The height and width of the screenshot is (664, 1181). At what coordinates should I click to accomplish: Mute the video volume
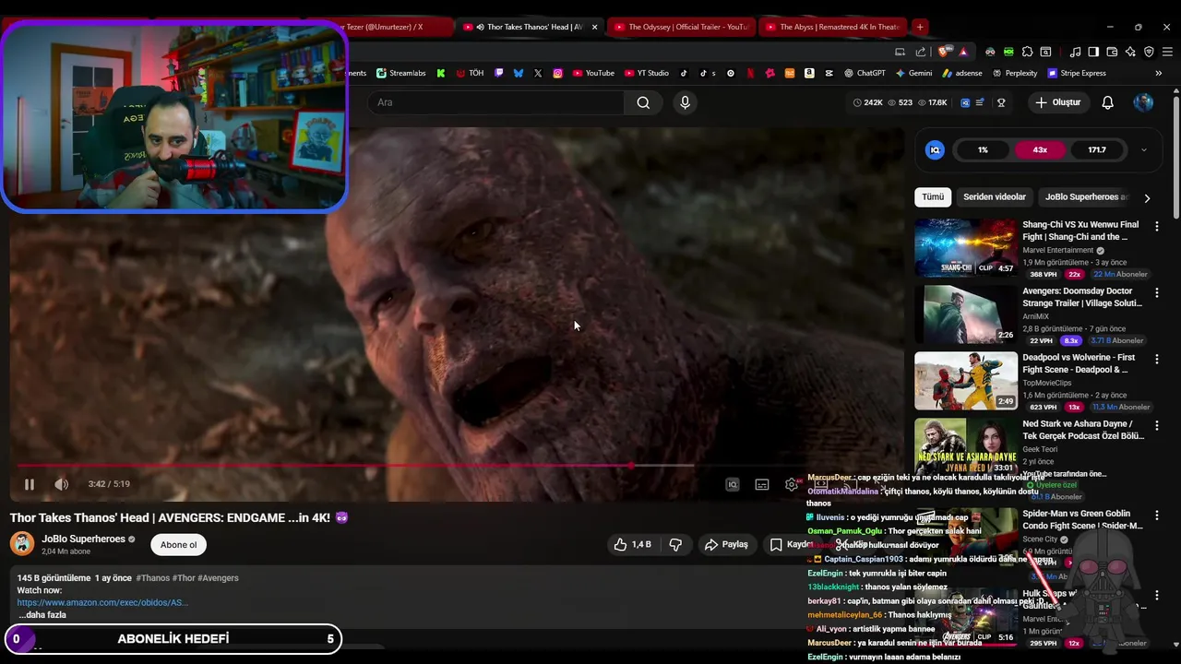click(61, 484)
